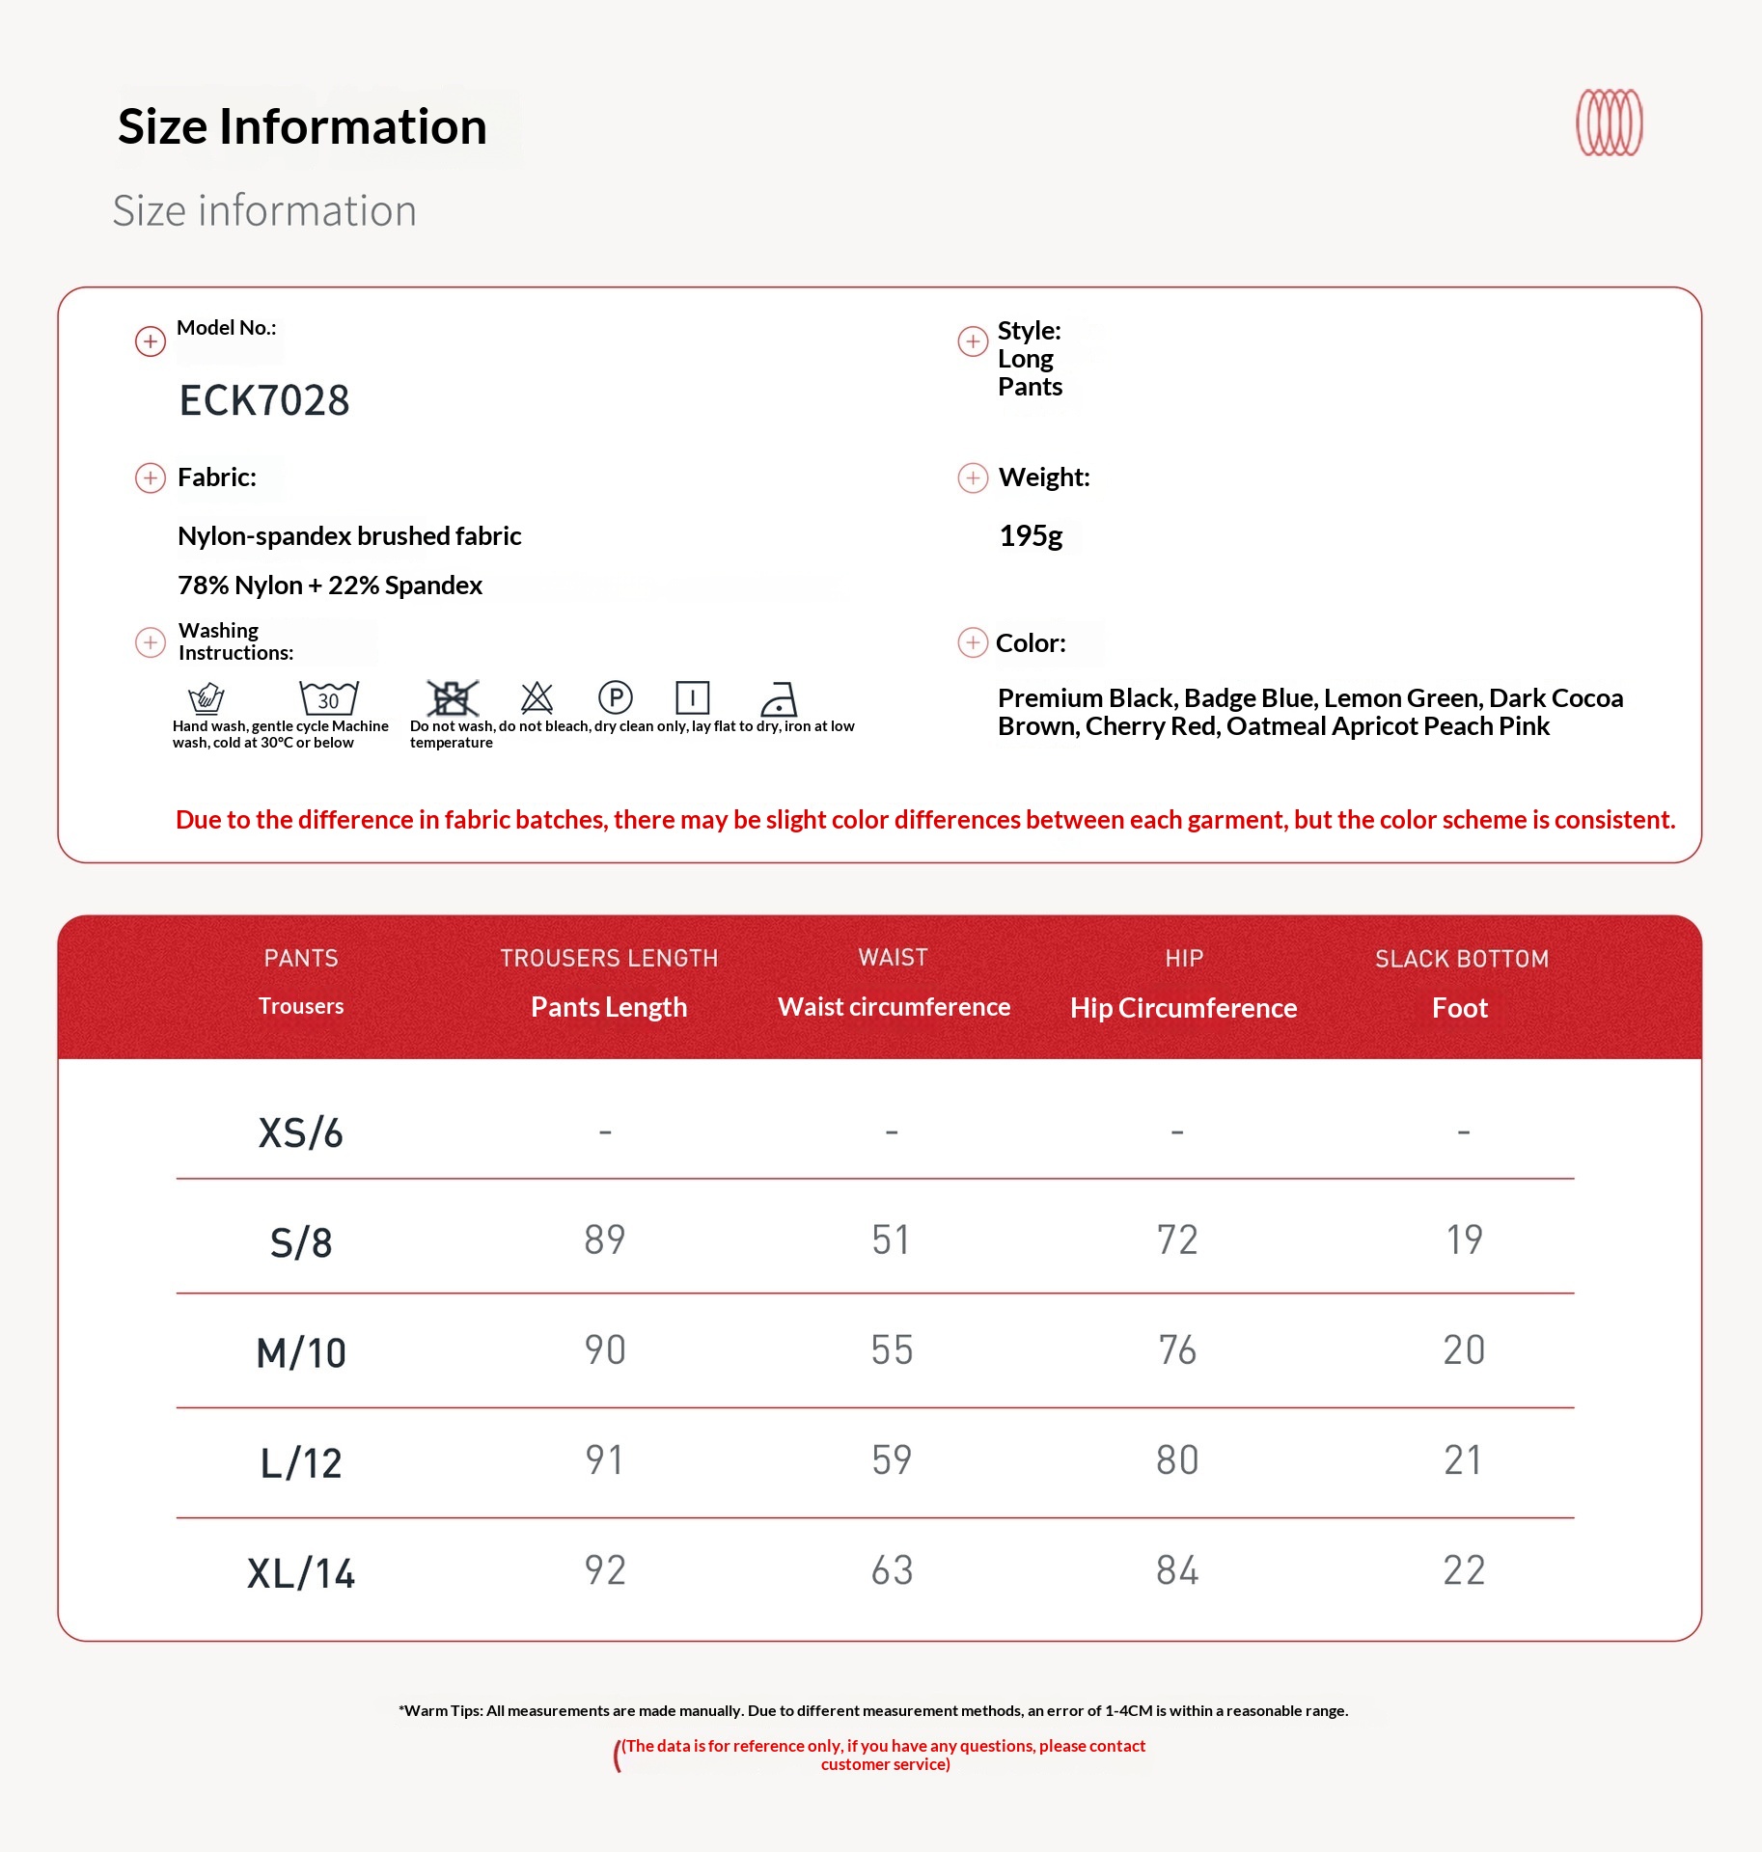Click the lay flat to dry square icon
This screenshot has width=1762, height=1852.
click(x=692, y=696)
